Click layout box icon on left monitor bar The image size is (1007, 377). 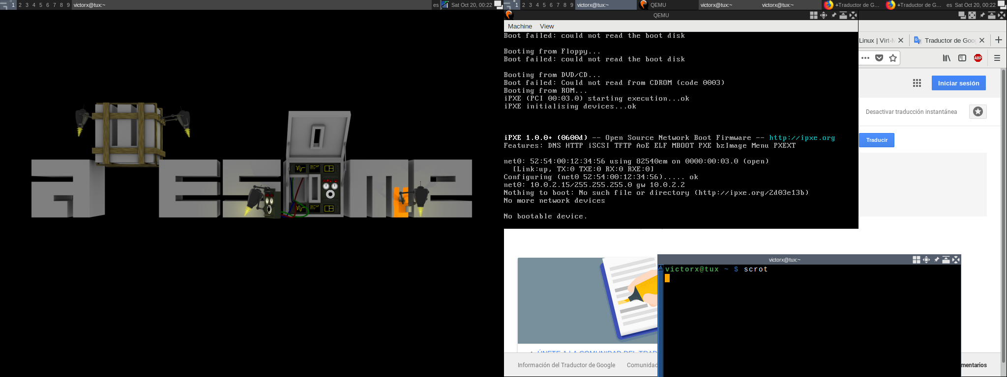pos(498,5)
